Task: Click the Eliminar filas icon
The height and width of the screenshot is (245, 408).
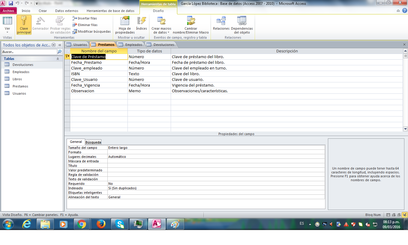Action: pyautogui.click(x=75, y=25)
